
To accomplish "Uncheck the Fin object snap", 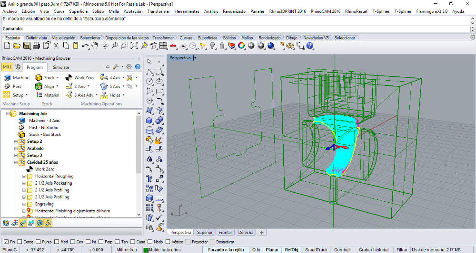I will click(x=6, y=242).
